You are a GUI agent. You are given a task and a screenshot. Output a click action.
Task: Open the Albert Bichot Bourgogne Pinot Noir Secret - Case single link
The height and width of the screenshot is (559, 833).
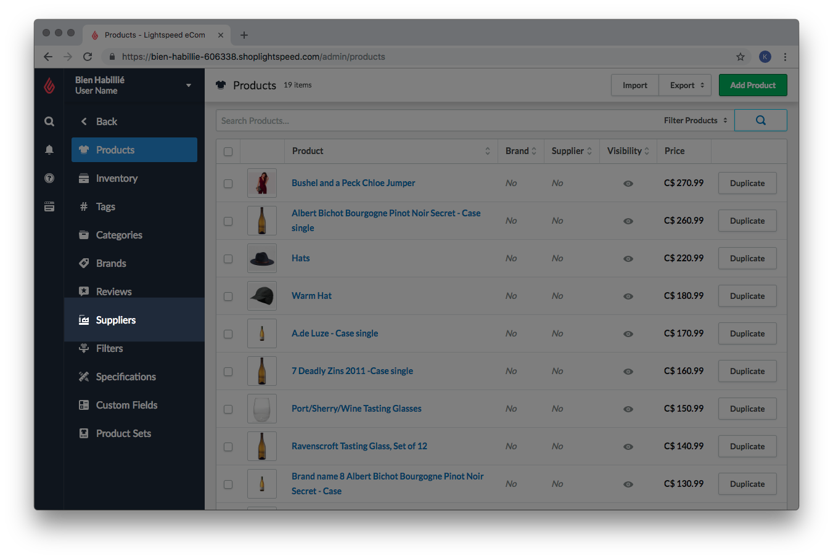[386, 221]
